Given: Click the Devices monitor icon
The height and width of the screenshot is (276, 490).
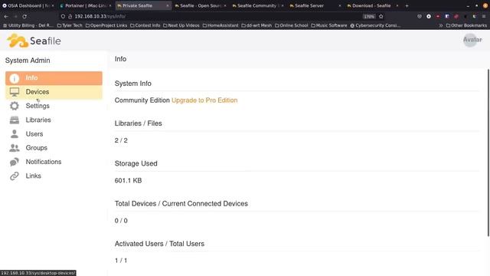Looking at the screenshot, I should [15, 92].
